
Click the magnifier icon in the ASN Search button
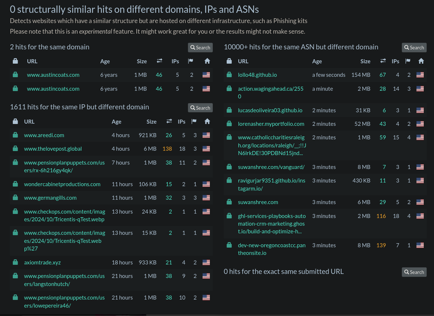[406, 47]
